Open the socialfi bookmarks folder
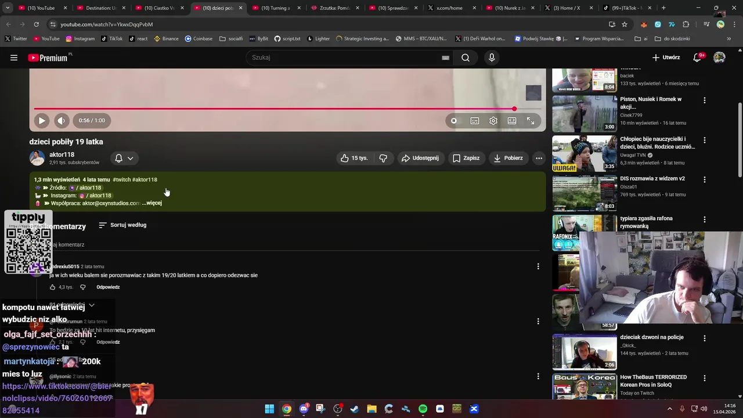The image size is (743, 418). [231, 39]
